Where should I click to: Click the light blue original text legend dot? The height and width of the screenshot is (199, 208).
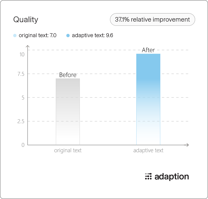[15, 35]
